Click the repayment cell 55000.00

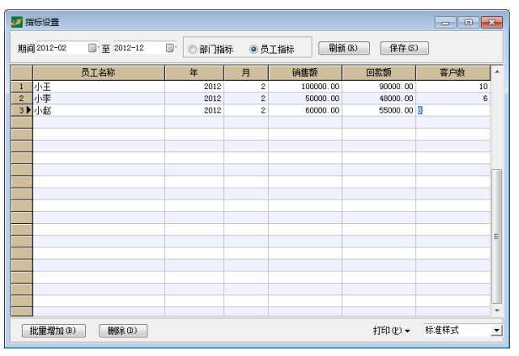378,110
